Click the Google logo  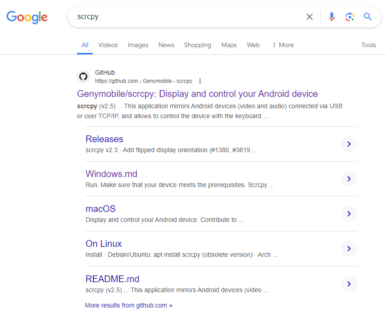[27, 17]
